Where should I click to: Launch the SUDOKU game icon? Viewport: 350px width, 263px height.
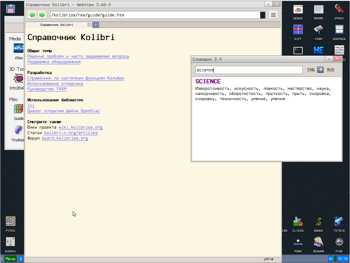[10, 244]
